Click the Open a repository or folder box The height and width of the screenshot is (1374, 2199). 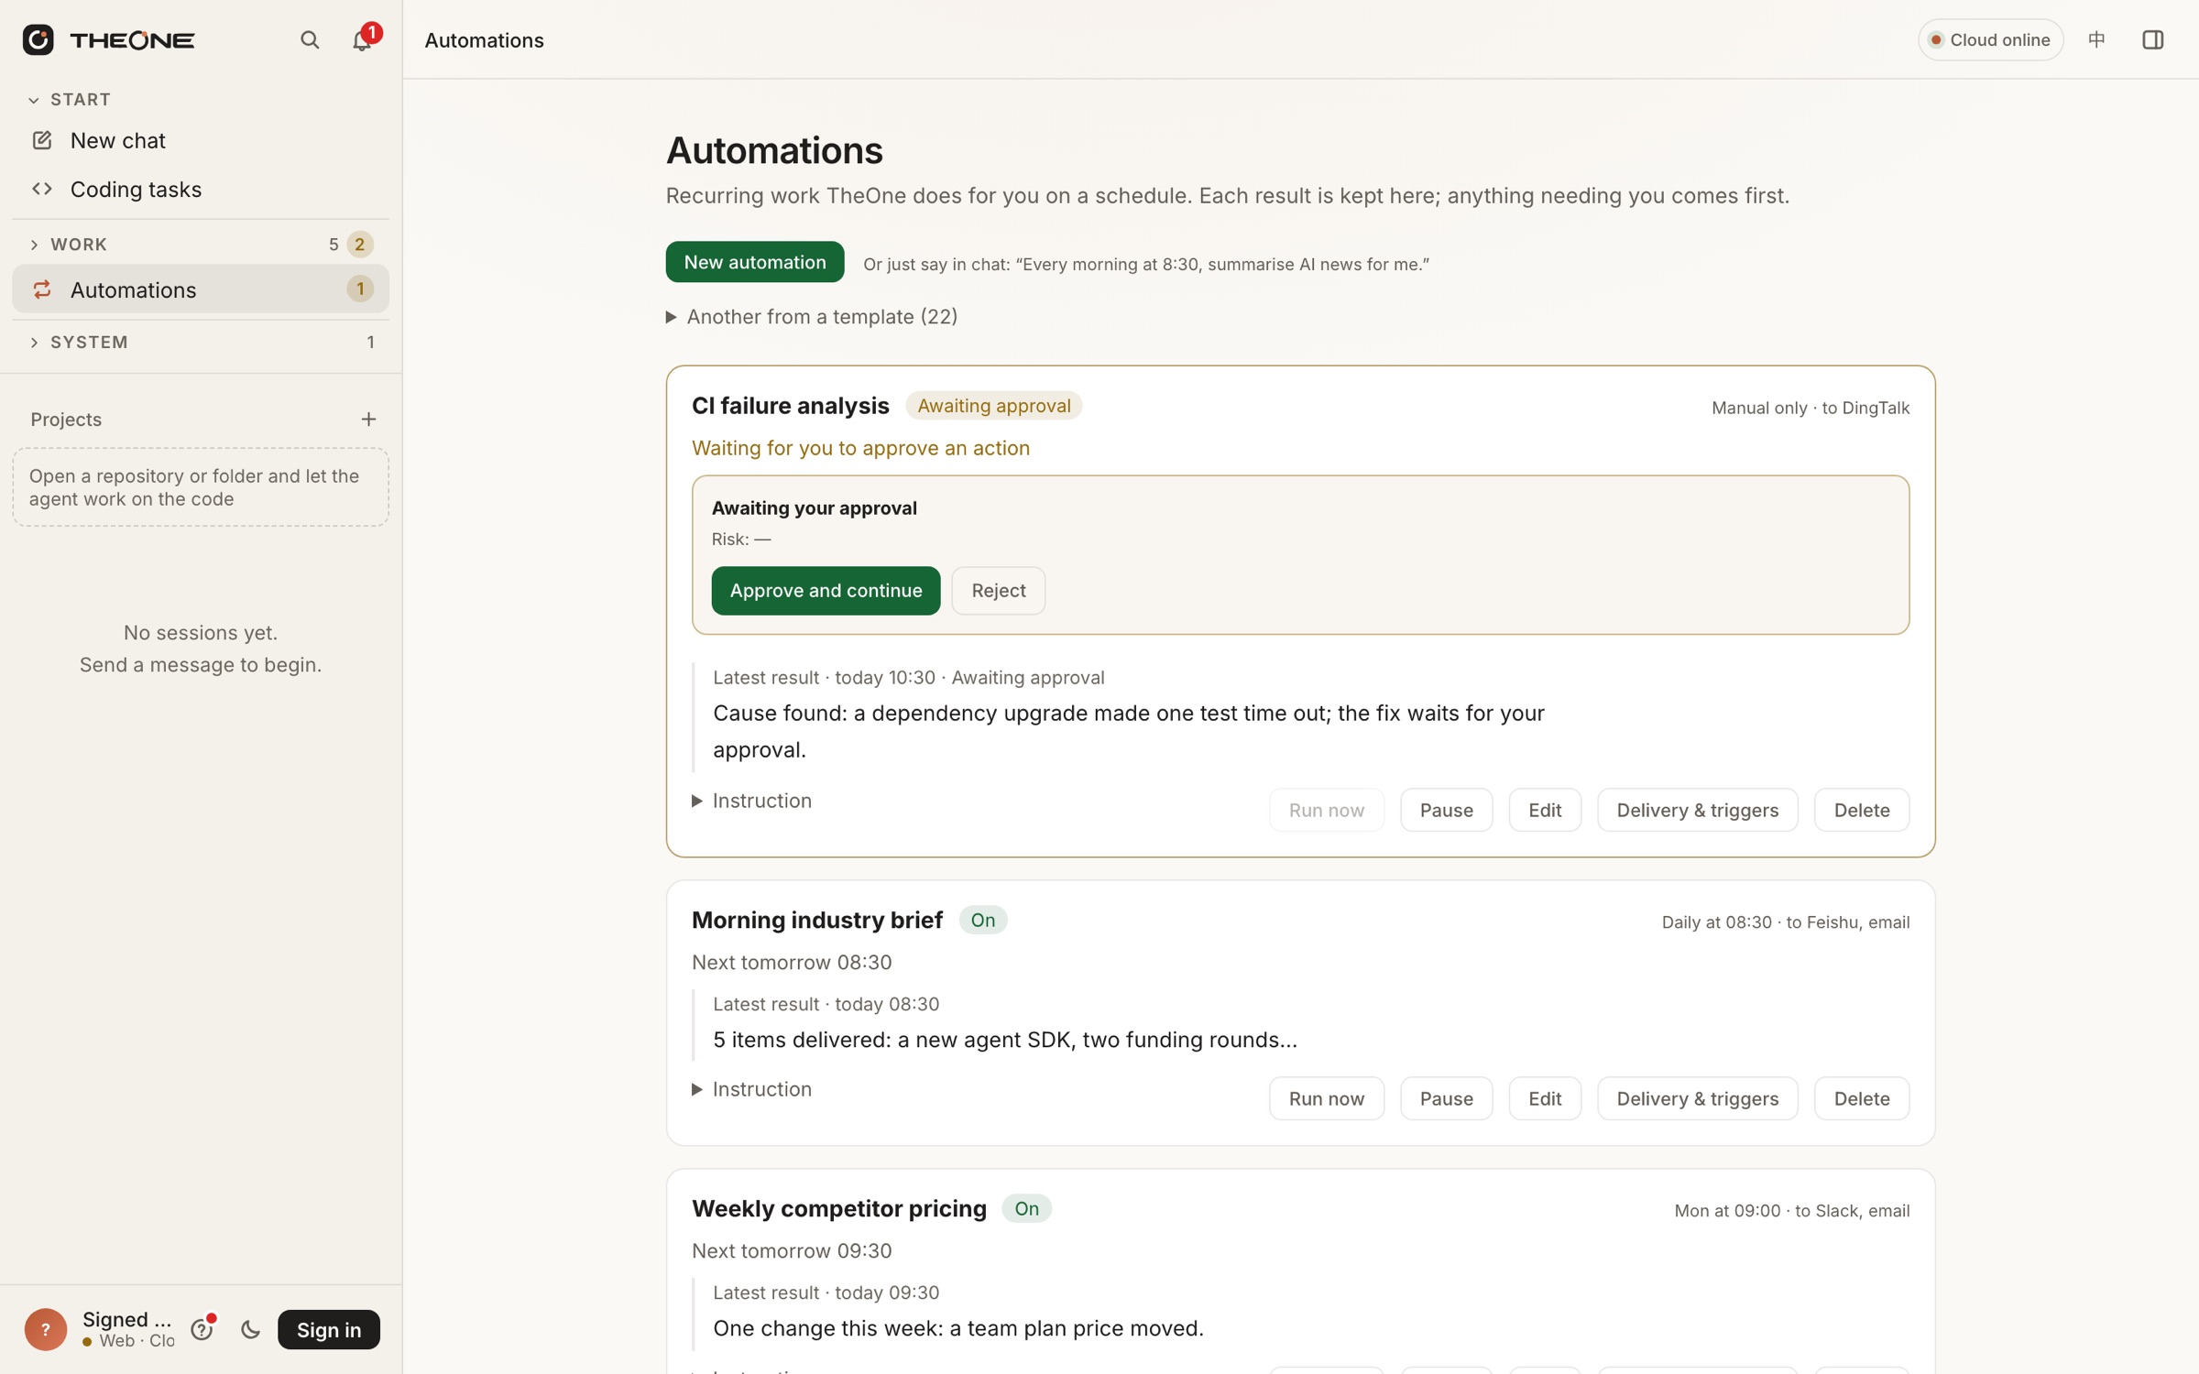[x=201, y=487]
